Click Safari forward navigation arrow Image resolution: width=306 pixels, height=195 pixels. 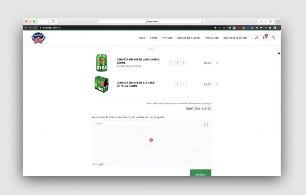point(46,21)
